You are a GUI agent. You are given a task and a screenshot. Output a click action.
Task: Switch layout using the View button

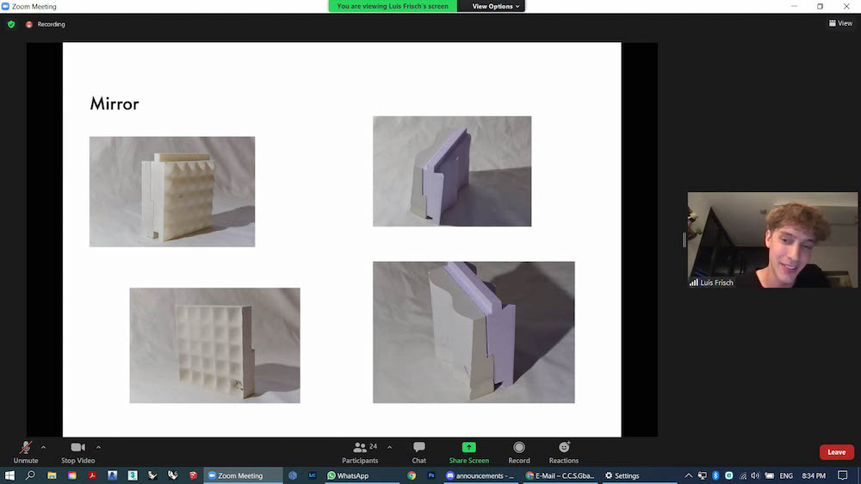[x=840, y=23]
